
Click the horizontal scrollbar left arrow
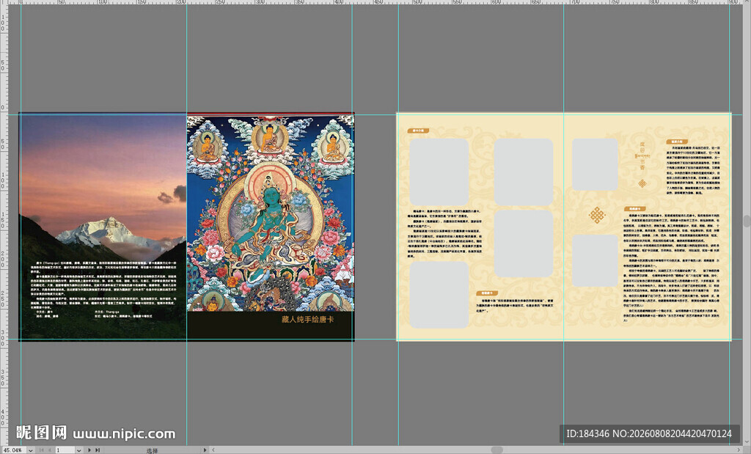[213, 450]
